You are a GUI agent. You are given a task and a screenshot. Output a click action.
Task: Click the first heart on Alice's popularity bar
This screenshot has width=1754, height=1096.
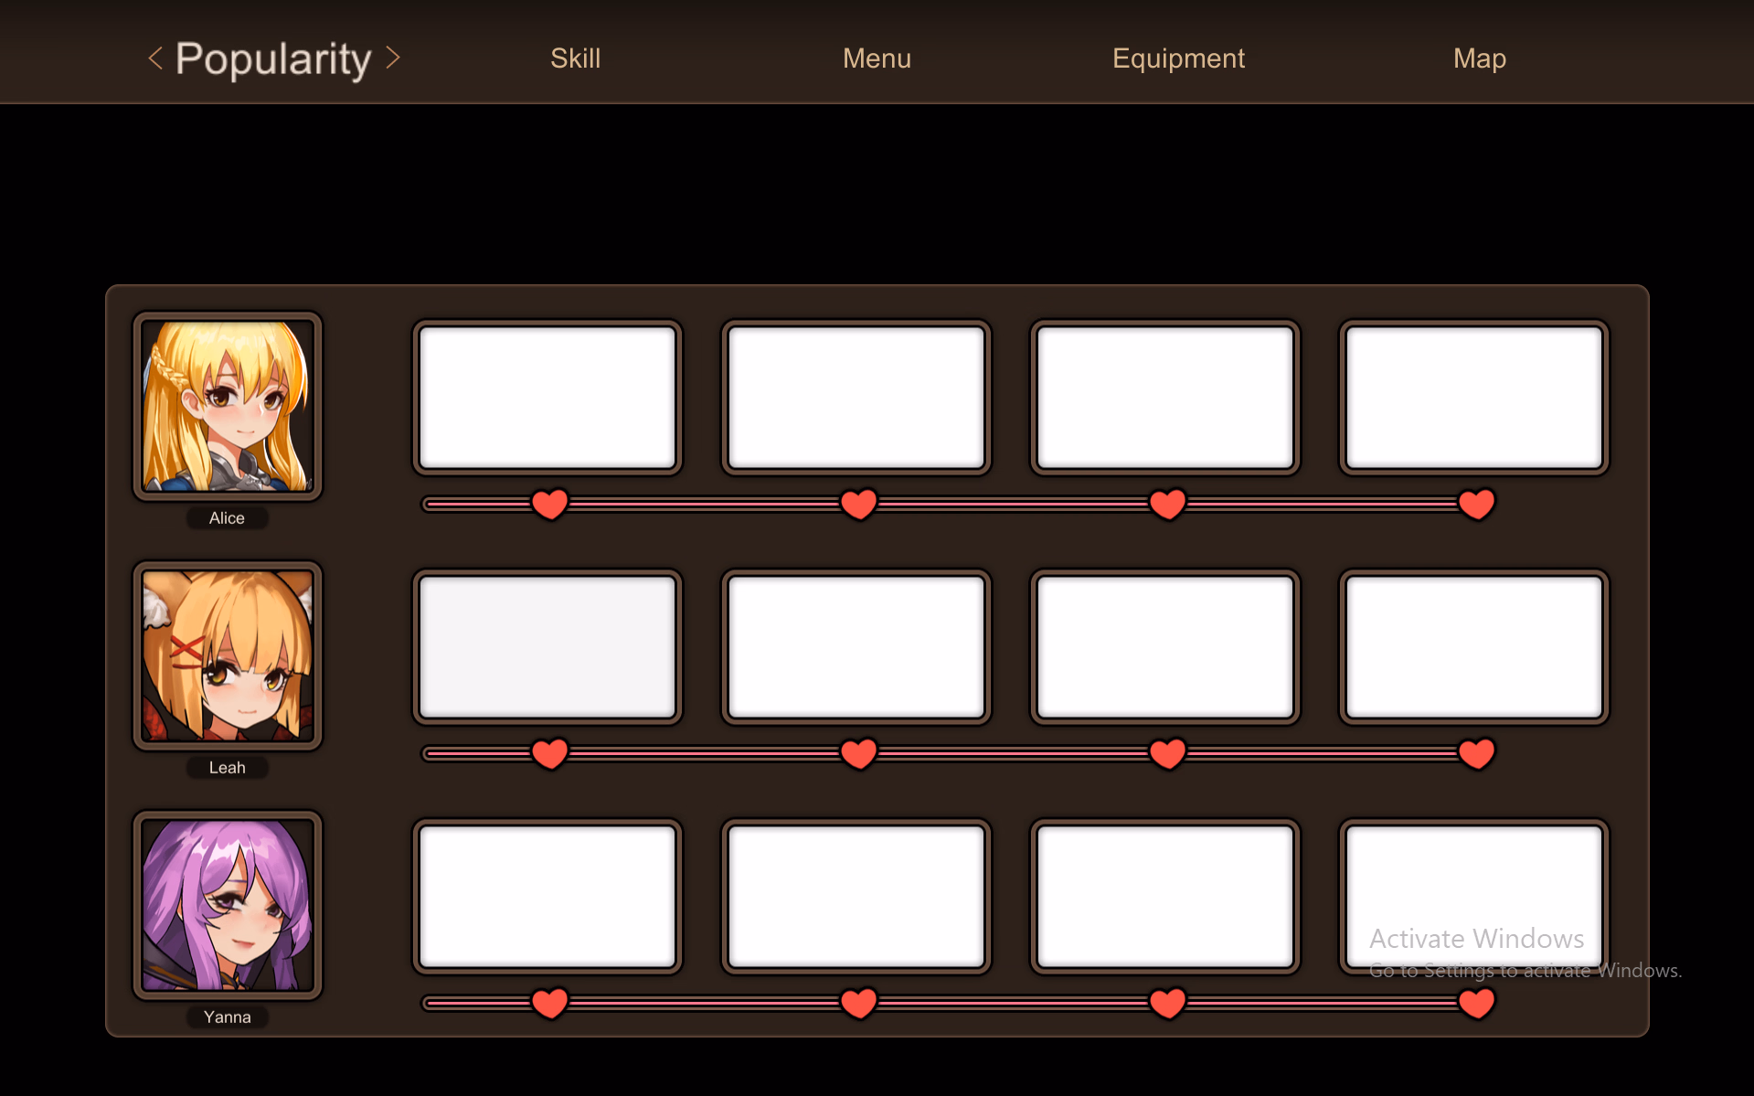(x=549, y=504)
